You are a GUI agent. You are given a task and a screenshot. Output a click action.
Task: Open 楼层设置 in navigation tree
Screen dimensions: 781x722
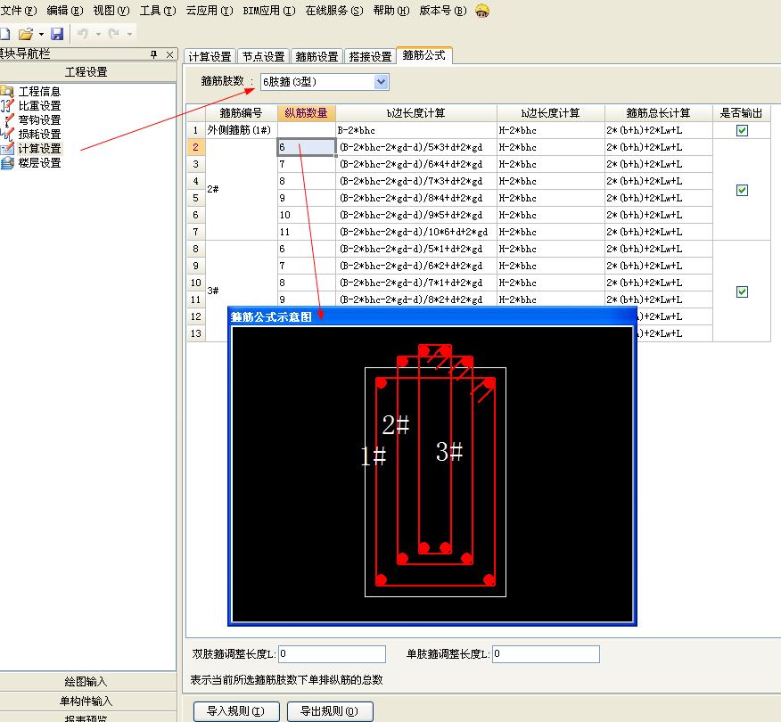pyautogui.click(x=39, y=163)
